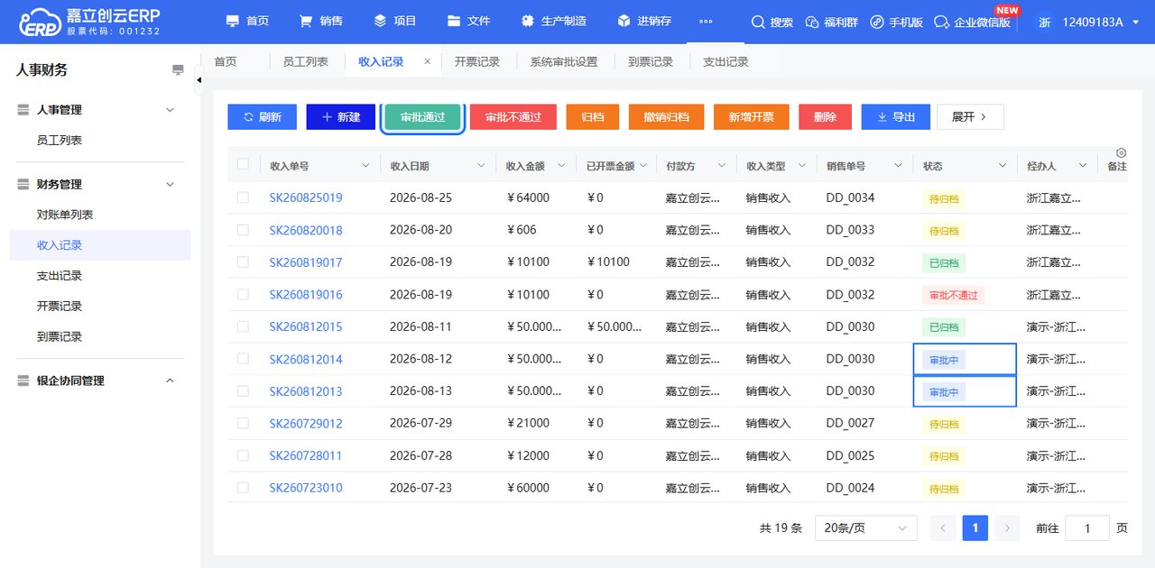Open 对账单列表 in the sidebar
The image size is (1155, 568).
click(x=65, y=215)
